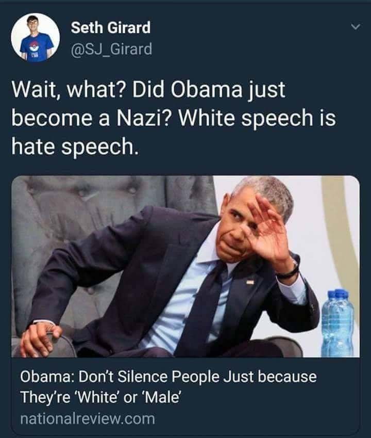Click the wristwatch in the photo

[289, 271]
